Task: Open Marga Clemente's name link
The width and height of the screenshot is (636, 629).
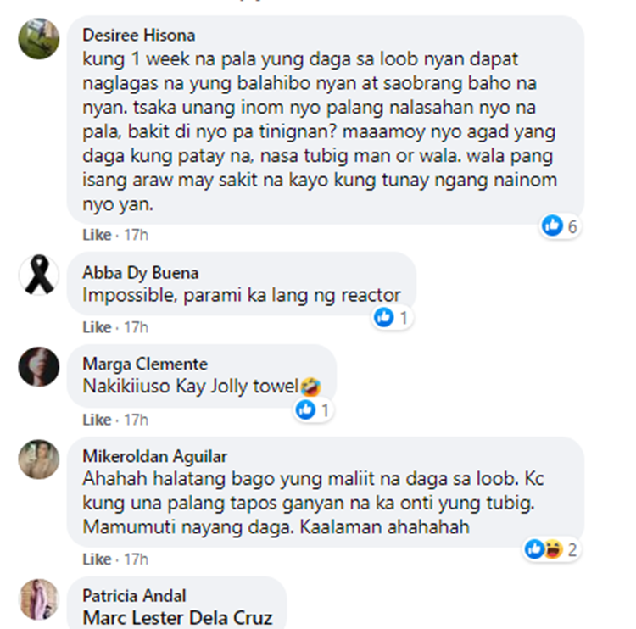Action: pos(145,365)
